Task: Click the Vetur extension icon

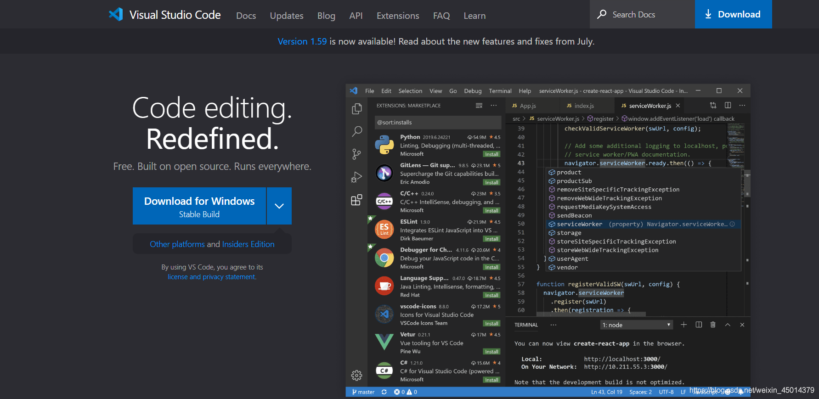Action: point(384,342)
